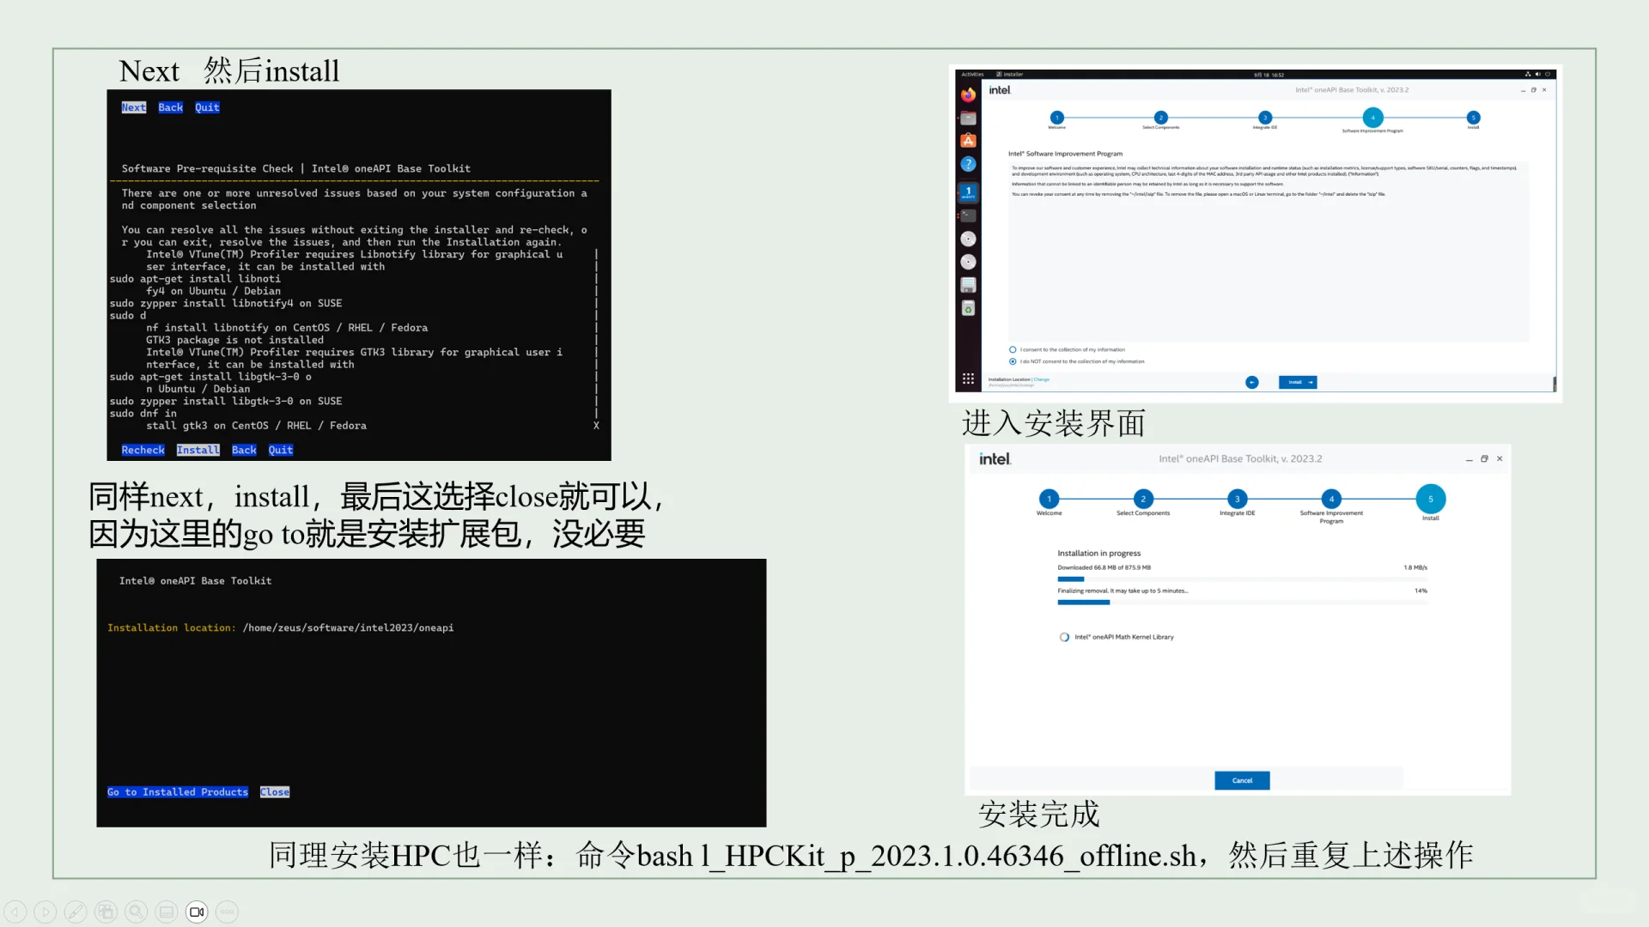The height and width of the screenshot is (927, 1649).
Task: Open the more options menu in the toolbar
Action: 226,912
